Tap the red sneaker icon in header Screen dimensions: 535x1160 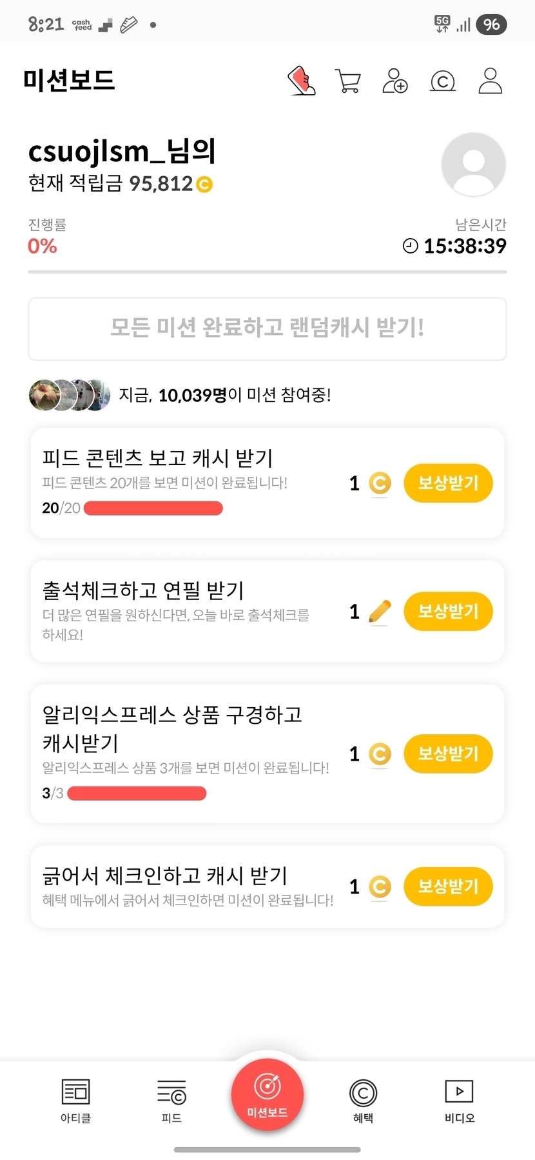(x=301, y=81)
